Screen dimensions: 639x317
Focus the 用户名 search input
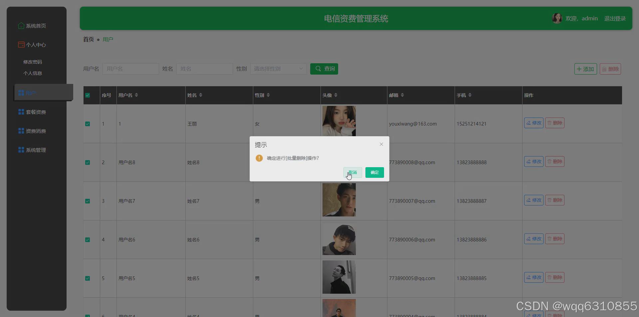point(130,69)
